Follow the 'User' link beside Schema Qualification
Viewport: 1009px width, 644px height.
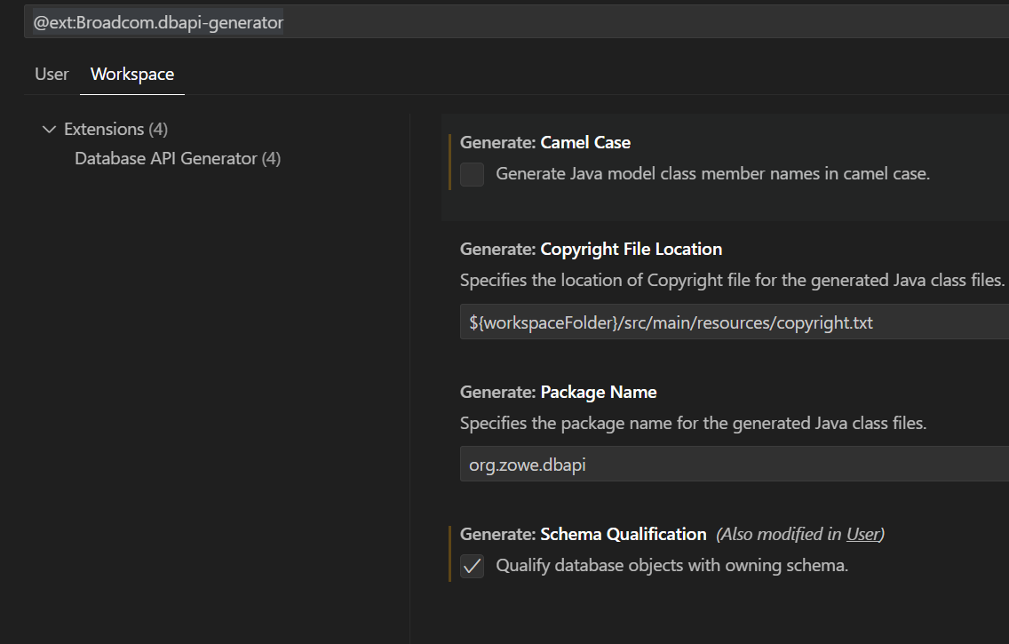(x=862, y=535)
